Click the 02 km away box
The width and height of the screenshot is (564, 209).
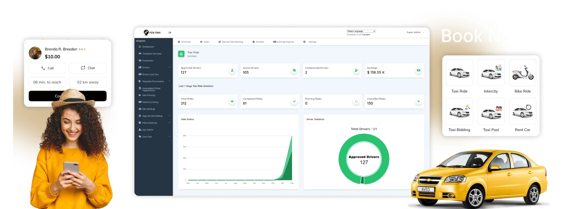(88, 82)
